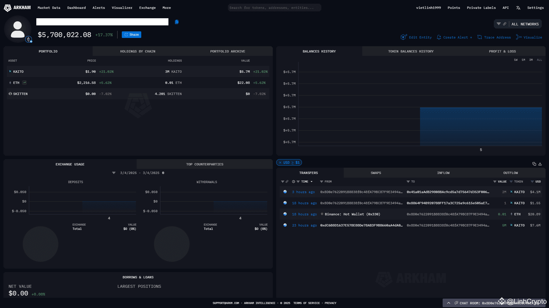Viewport: 549px width, 308px height.
Task: Click the Binance entity icon in transfers
Action: [x=322, y=214]
